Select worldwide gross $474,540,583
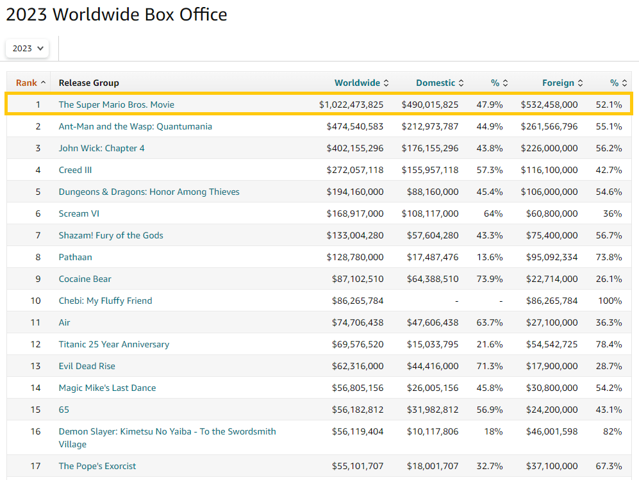This screenshot has height=480, width=639. coord(355,126)
